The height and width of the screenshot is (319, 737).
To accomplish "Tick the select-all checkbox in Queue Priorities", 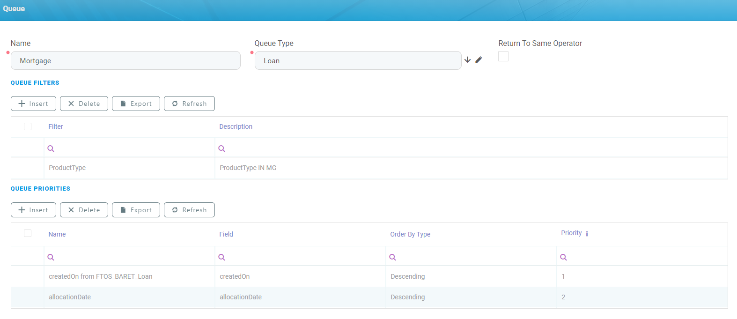I will (x=28, y=233).
